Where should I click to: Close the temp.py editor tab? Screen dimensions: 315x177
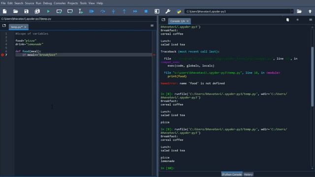pyautogui.click(x=25, y=27)
